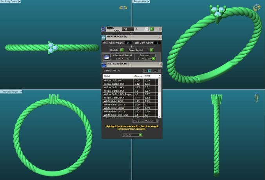This screenshot has width=265, height=180.
Task: Click the green arrow beside Save Report
Action: (x=152, y=50)
